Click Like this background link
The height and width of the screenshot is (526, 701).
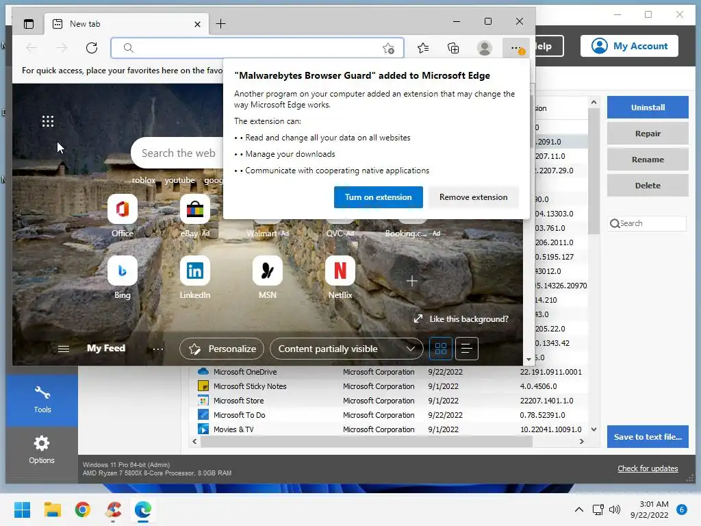point(461,319)
